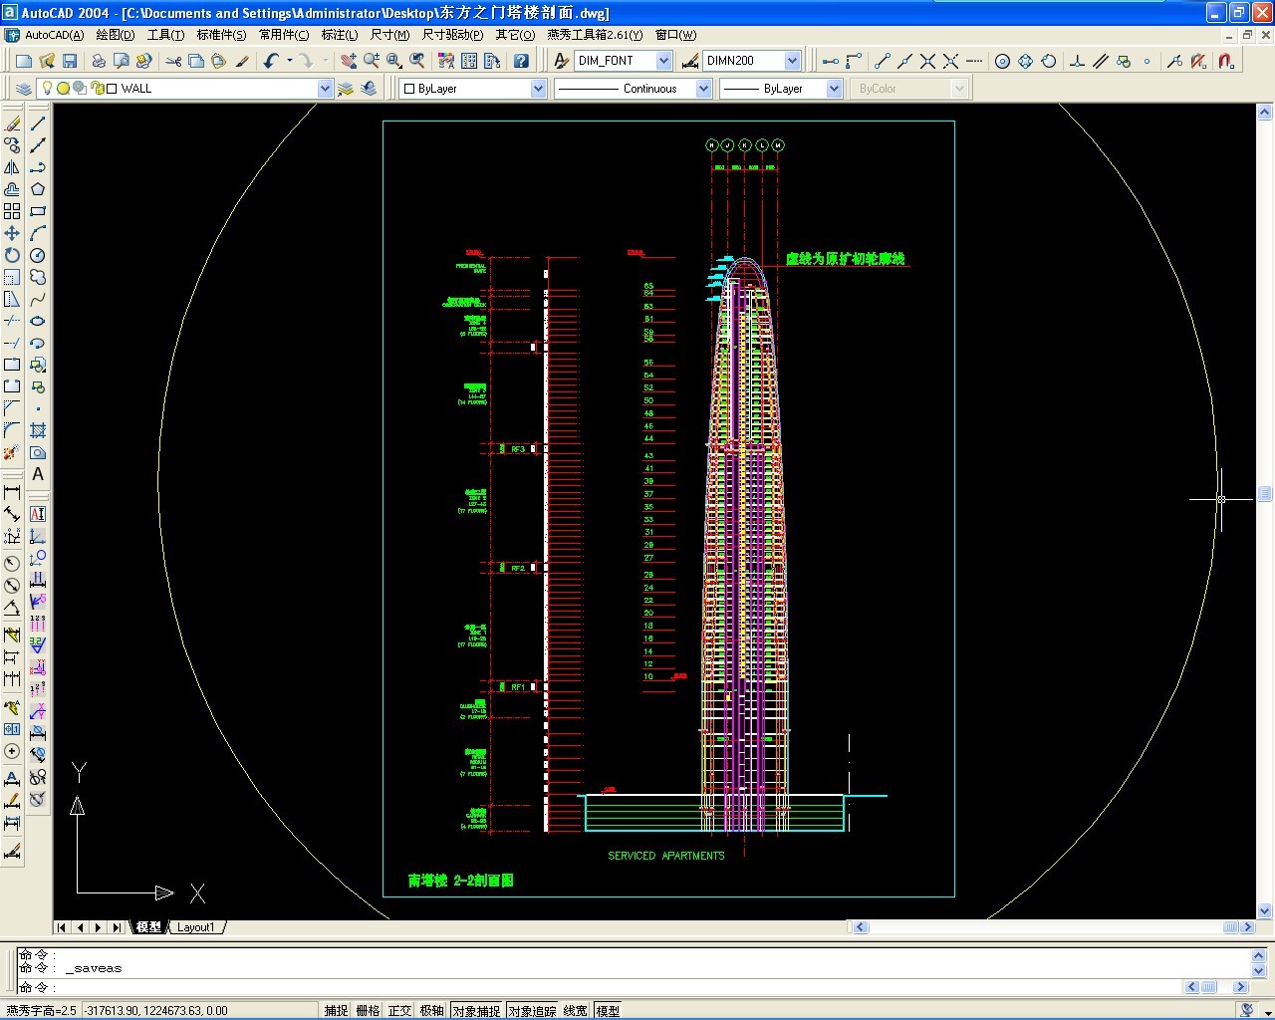Screen dimensions: 1275x1020
Task: Toggle 线宽 lineweight display in status bar
Action: 576,1010
